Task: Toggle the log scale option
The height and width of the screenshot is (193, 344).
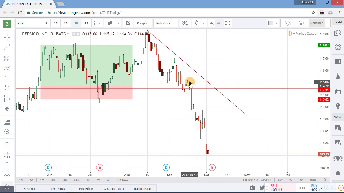Action: (300, 180)
